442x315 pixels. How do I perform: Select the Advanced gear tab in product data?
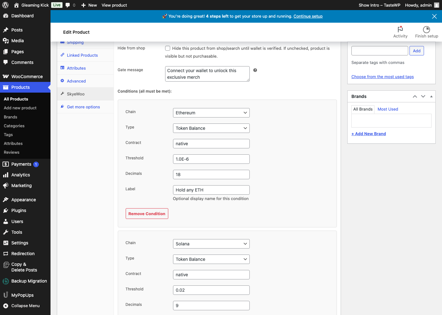tap(76, 81)
